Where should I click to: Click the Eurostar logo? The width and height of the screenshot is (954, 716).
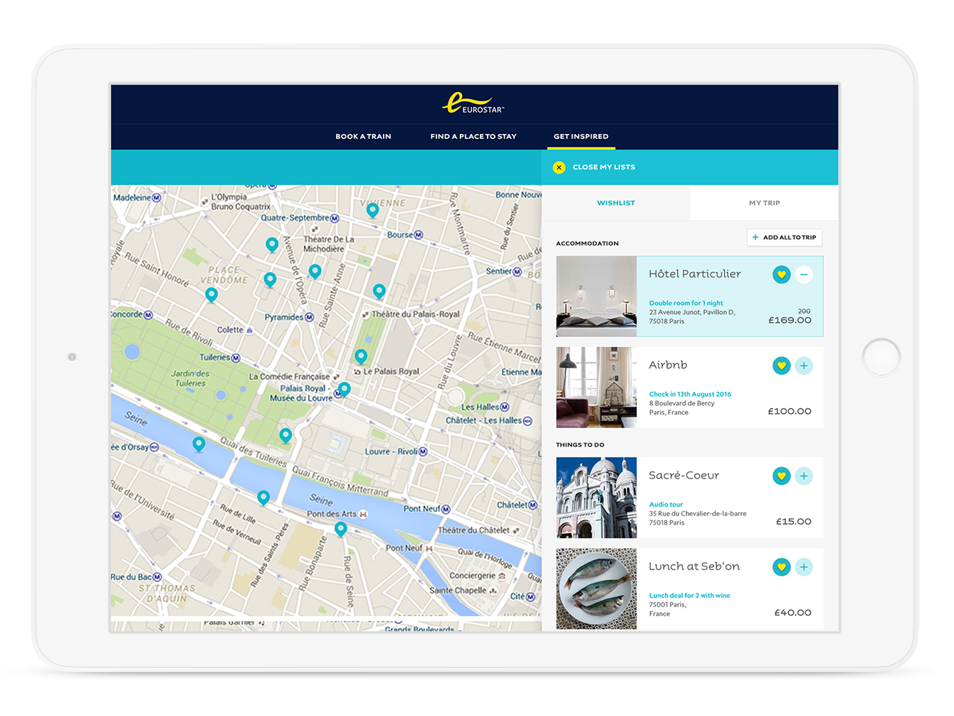pos(473,104)
